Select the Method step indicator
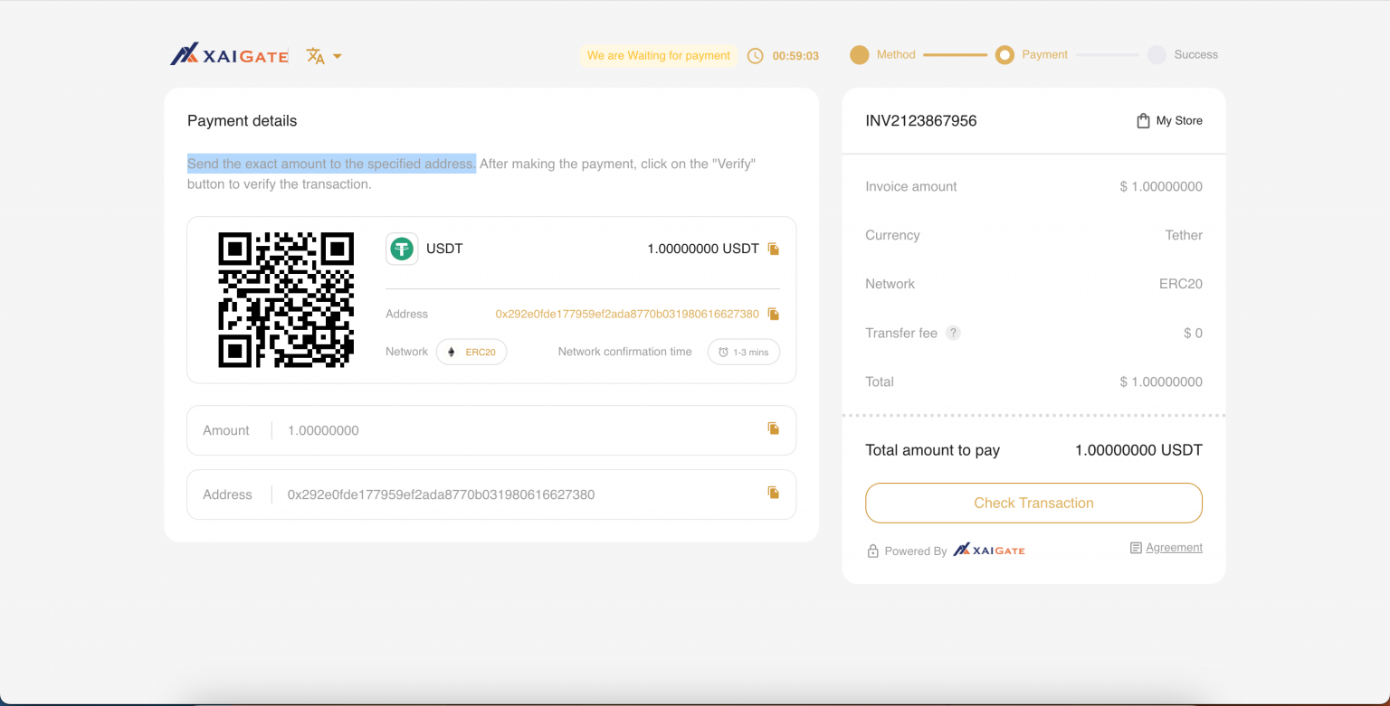 859,54
